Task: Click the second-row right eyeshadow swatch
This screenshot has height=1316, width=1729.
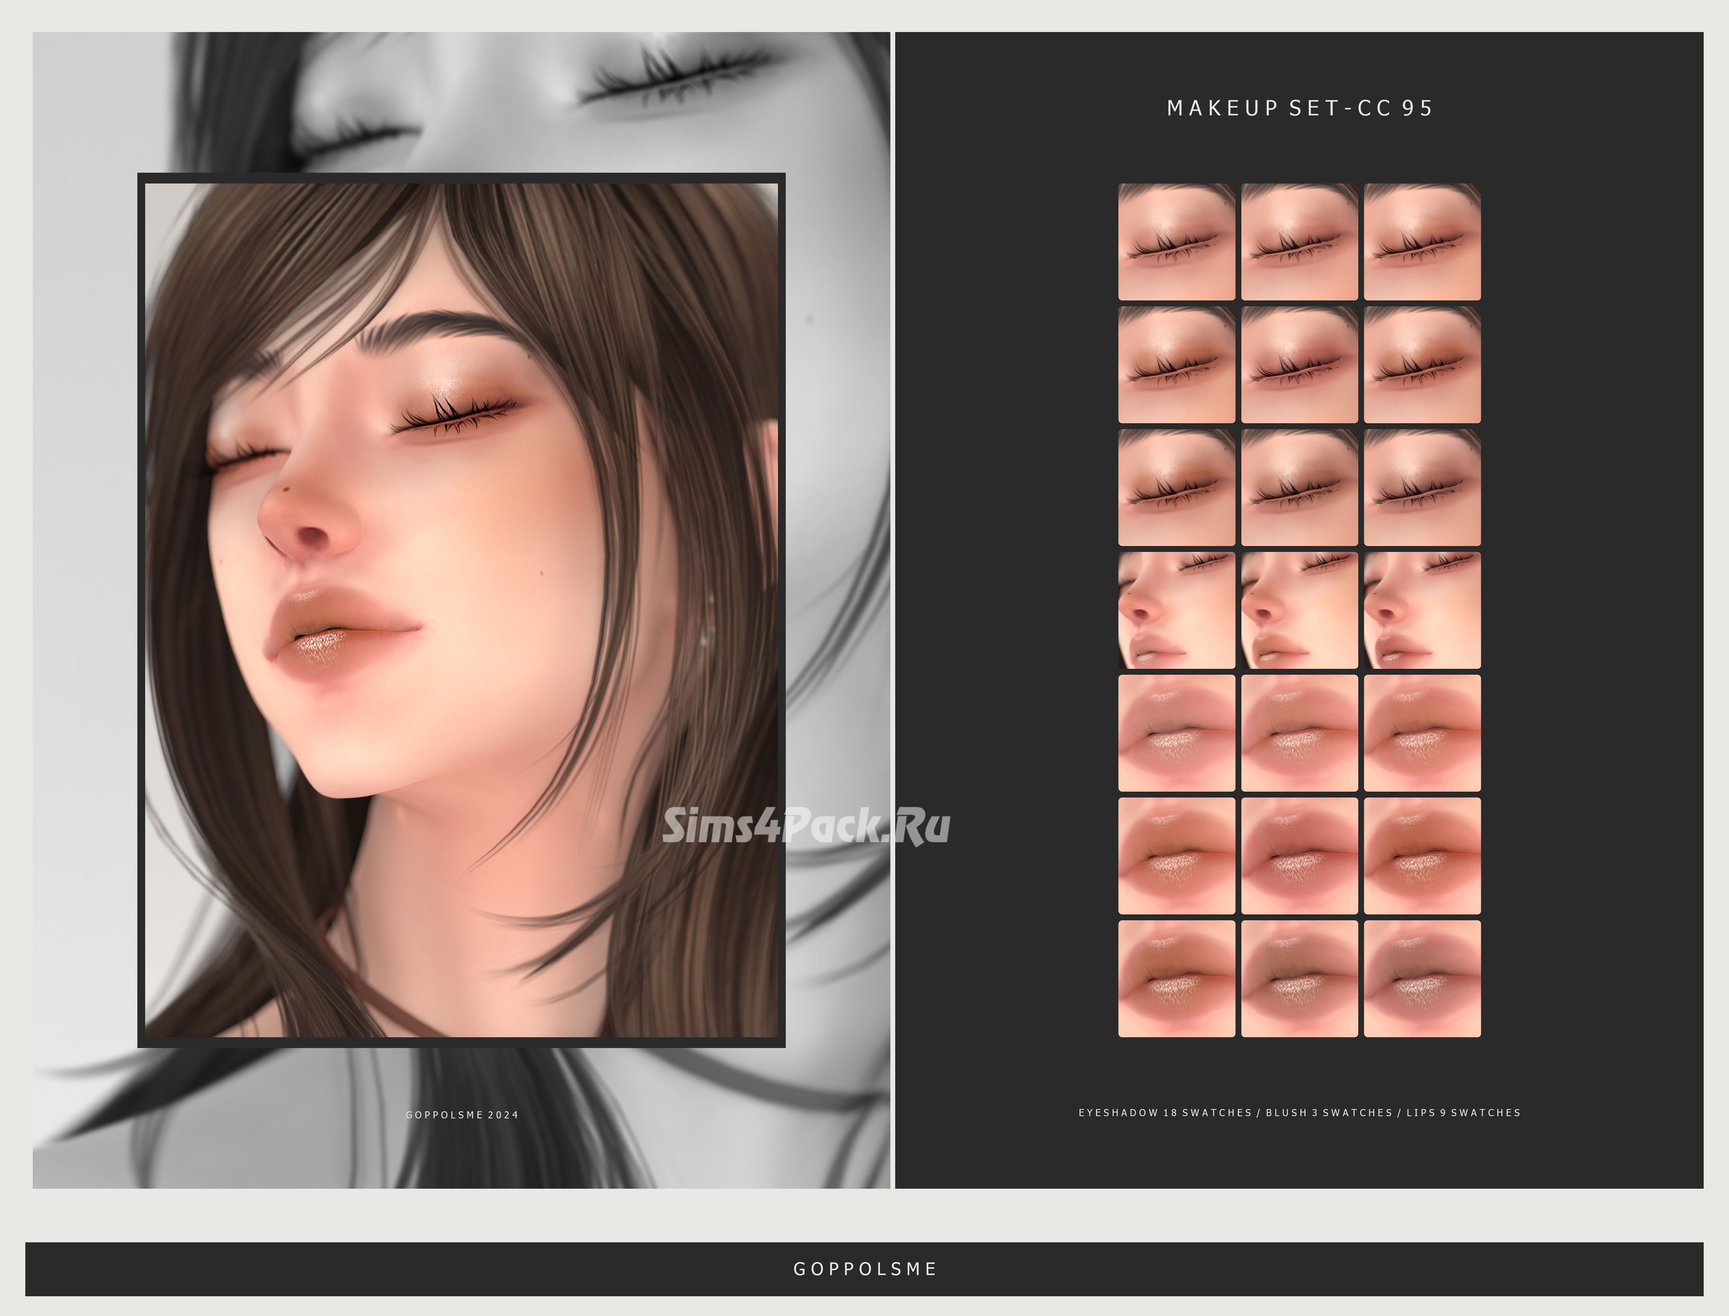Action: [x=1422, y=365]
